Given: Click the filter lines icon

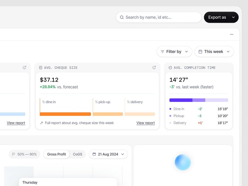Looking at the screenshot, I should tap(162, 52).
